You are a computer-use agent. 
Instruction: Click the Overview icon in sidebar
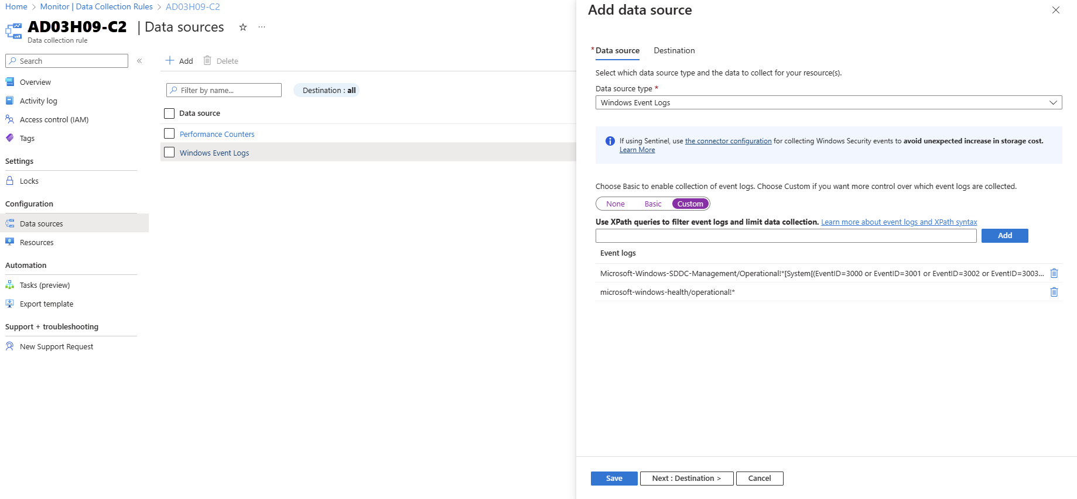coord(10,82)
